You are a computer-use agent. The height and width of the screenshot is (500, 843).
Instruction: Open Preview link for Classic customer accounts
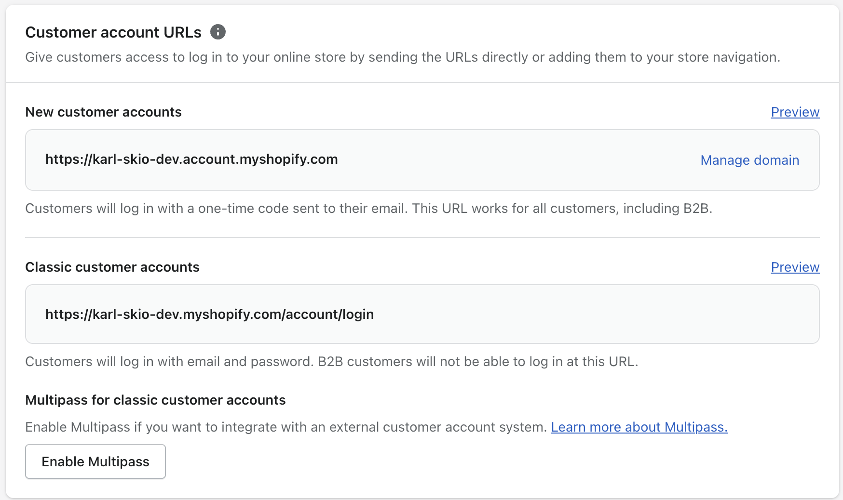tap(795, 267)
